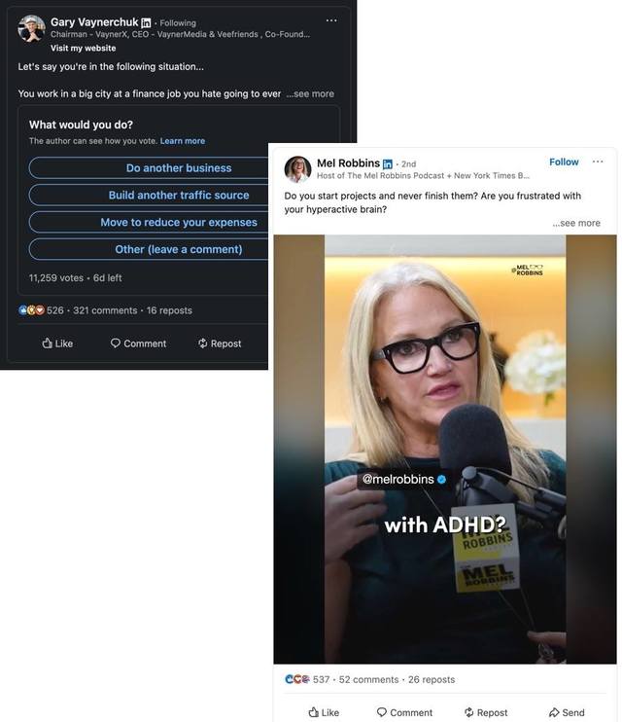622x722 pixels.
Task: Repost Gary Vaynerchuk's poll
Action: 220,343
